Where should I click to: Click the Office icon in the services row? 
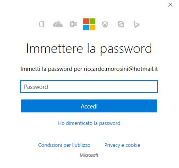(41, 24)
